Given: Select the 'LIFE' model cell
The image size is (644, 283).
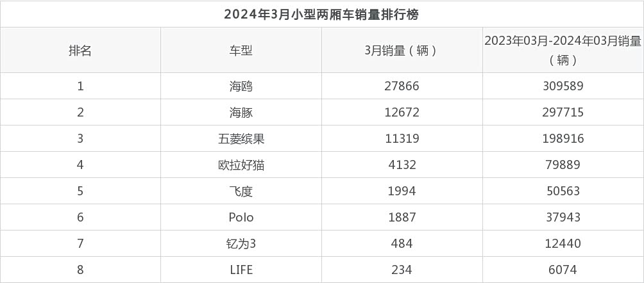Looking at the screenshot, I should [x=241, y=270].
